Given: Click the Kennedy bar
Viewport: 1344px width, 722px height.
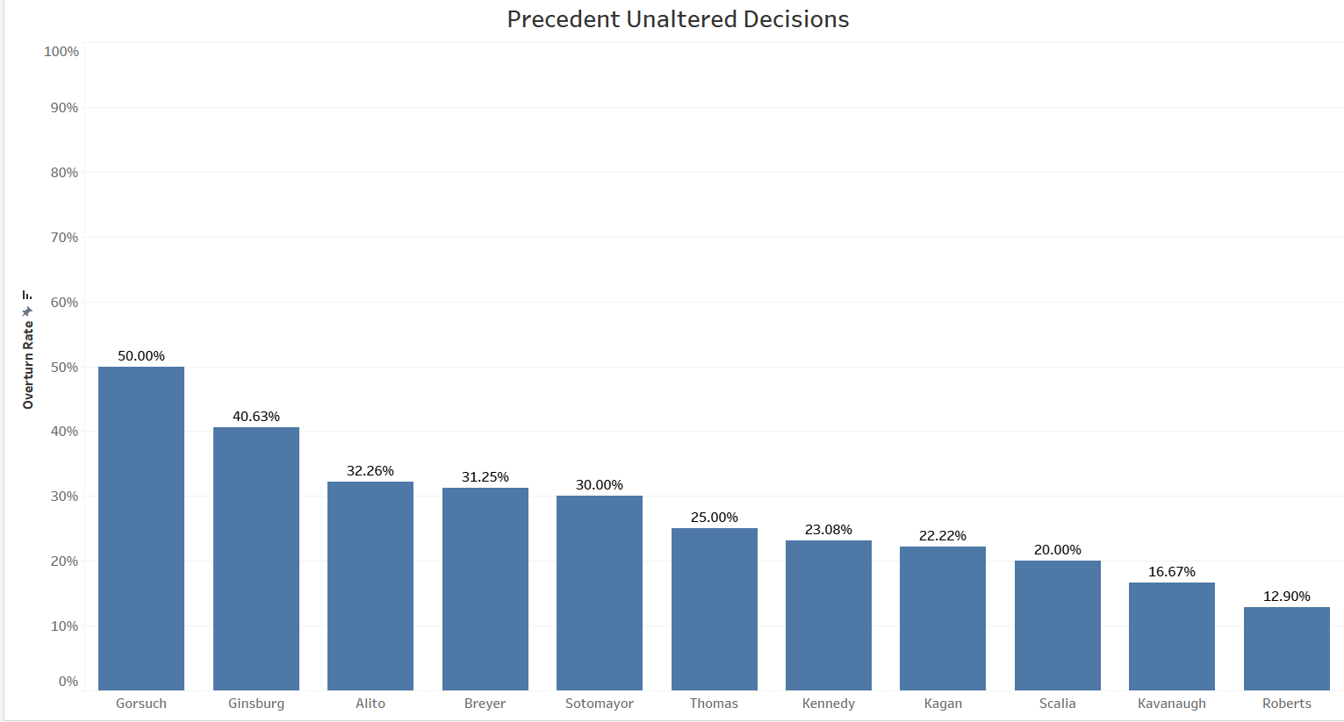Looking at the screenshot, I should pyautogui.click(x=829, y=615).
